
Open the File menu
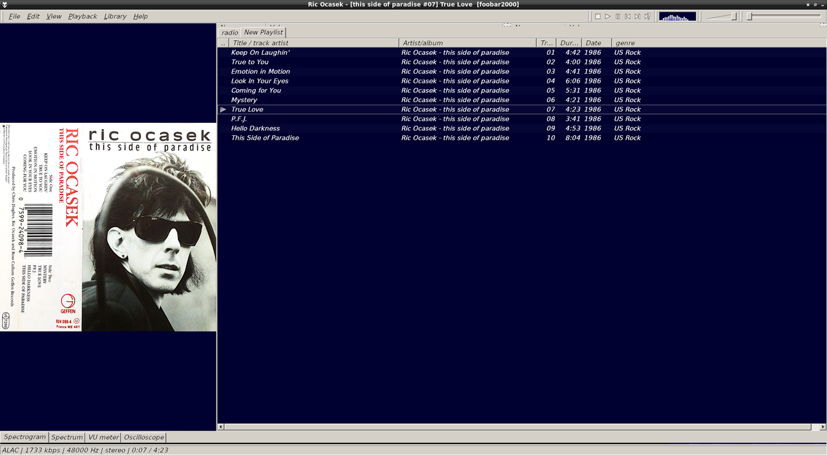click(14, 16)
